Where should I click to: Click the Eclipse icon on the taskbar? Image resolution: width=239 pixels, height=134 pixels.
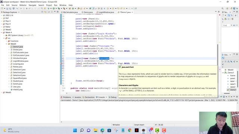point(143,130)
